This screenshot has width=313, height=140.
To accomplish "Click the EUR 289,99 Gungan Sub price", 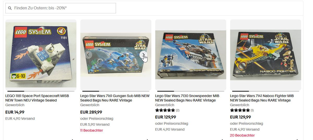I will 91,112.
